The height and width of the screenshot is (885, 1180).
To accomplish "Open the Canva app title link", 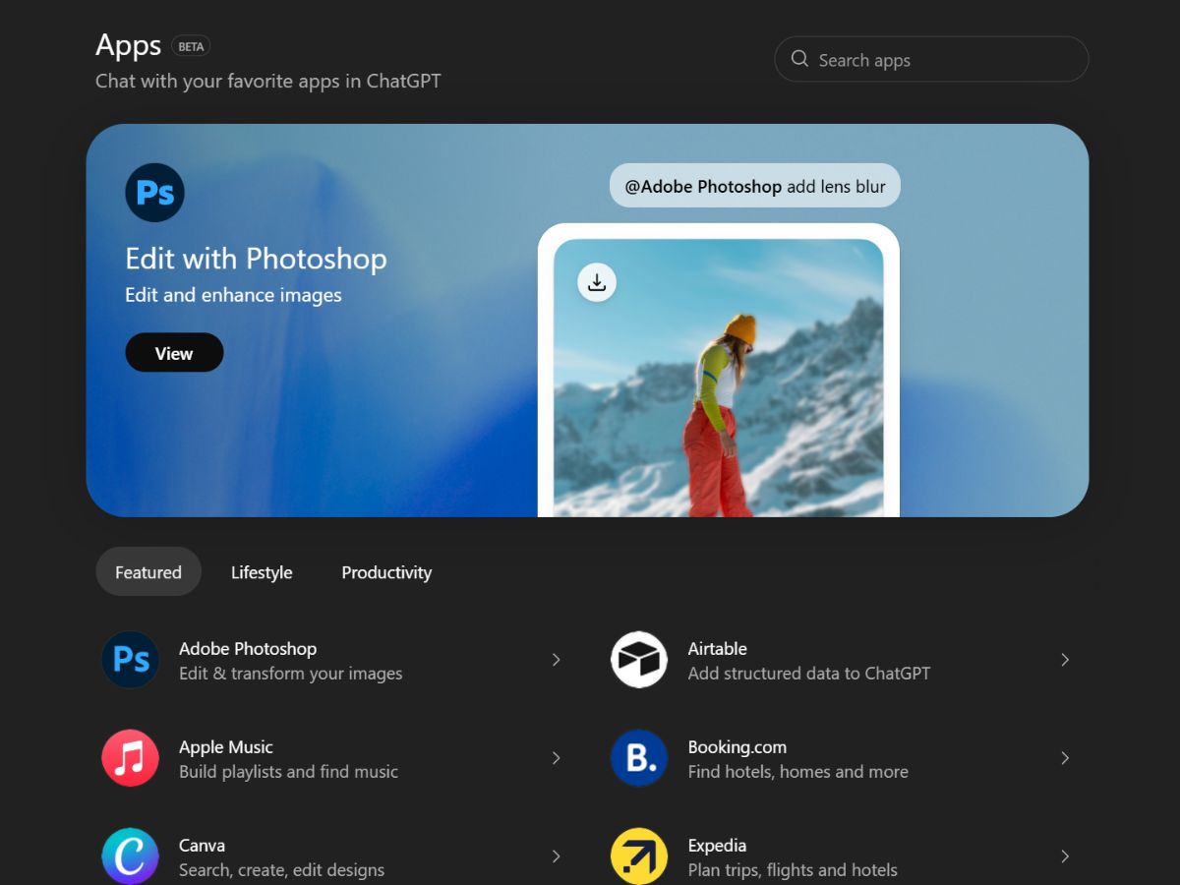I will click(x=202, y=846).
